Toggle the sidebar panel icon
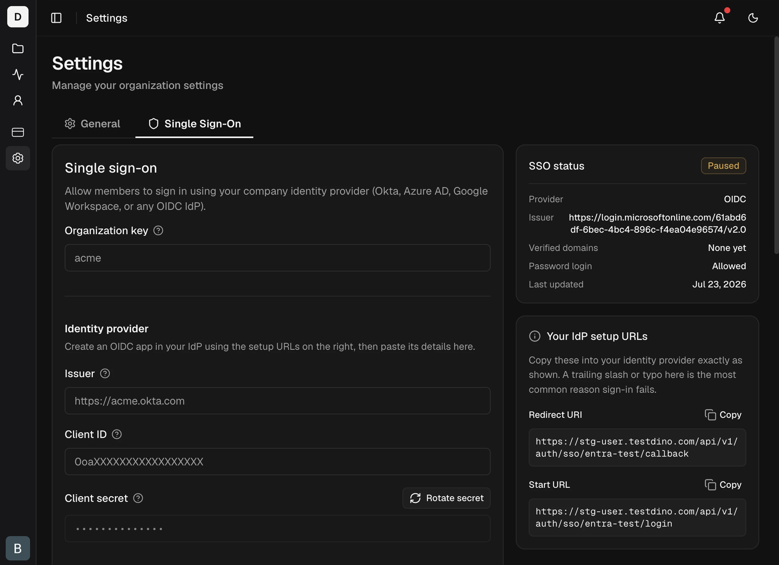Screen dimensions: 779x565 (x=56, y=18)
